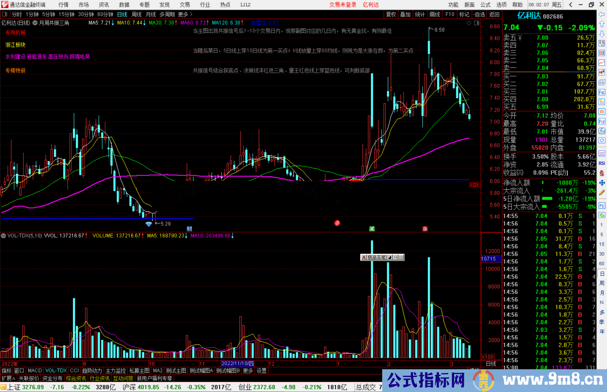Toggle the 叠加 overlay button
The height and width of the screenshot is (392, 607).
[405, 14]
